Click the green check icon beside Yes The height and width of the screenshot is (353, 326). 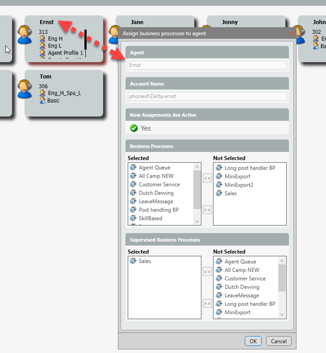(x=134, y=128)
